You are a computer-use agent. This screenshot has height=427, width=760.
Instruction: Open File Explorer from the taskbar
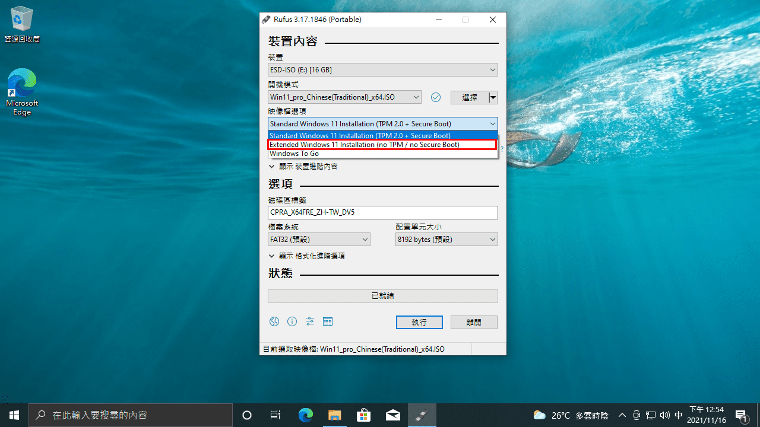click(334, 415)
